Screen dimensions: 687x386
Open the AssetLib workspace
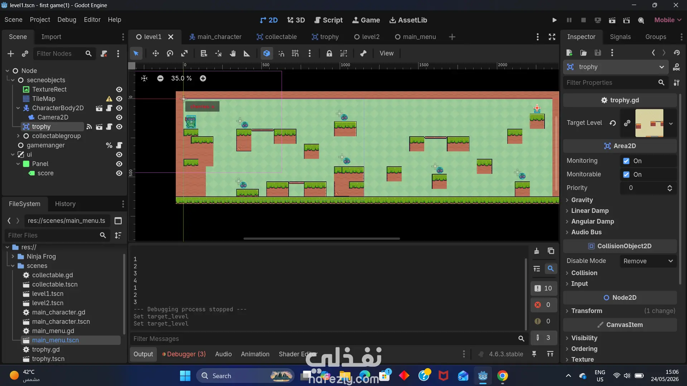[408, 20]
